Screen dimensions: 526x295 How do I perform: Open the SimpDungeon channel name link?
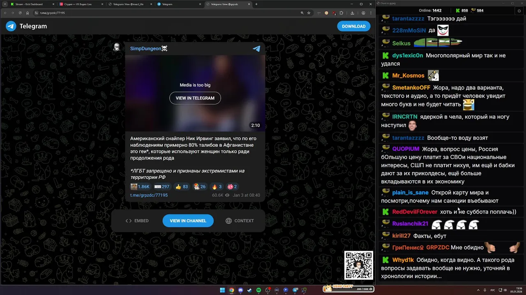[149, 49]
